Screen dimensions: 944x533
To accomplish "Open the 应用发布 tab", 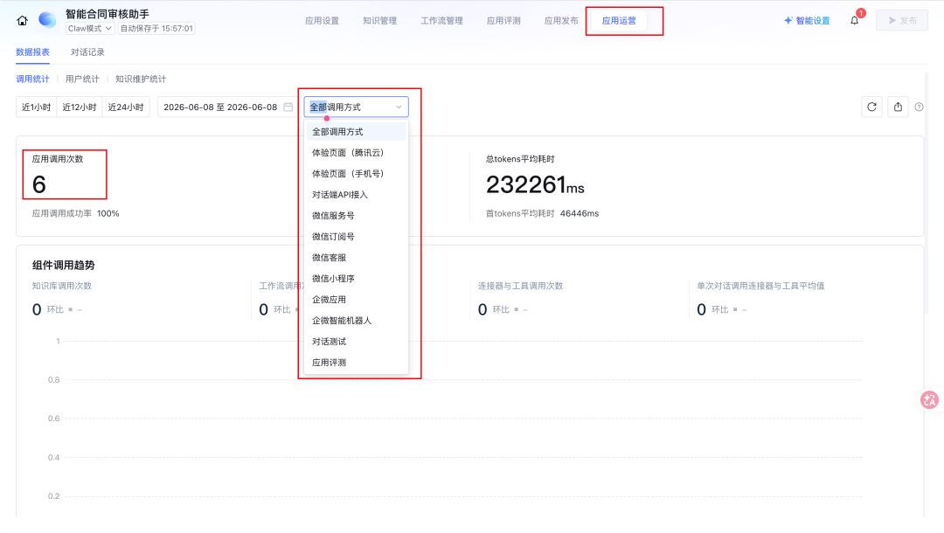I will [561, 20].
